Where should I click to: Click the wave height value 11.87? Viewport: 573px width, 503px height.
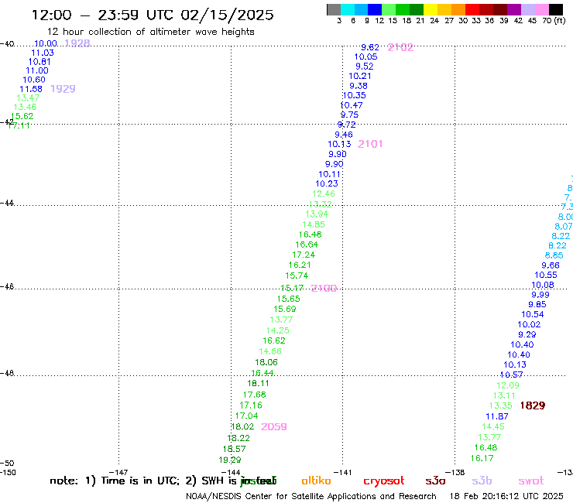[497, 416]
